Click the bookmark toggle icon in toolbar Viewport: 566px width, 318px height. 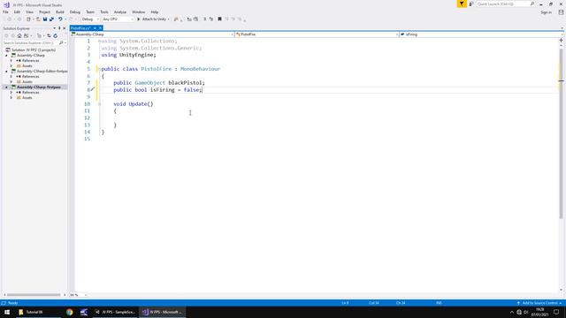click(x=219, y=19)
